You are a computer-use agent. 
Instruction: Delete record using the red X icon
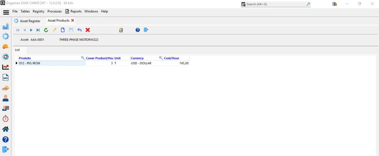click(88, 30)
